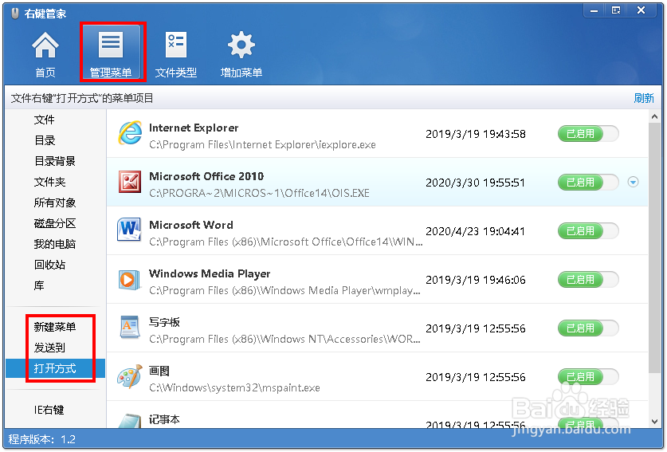The image size is (667, 452).
Task: Click the Microsoft Office 2010 icon
Action: (129, 182)
